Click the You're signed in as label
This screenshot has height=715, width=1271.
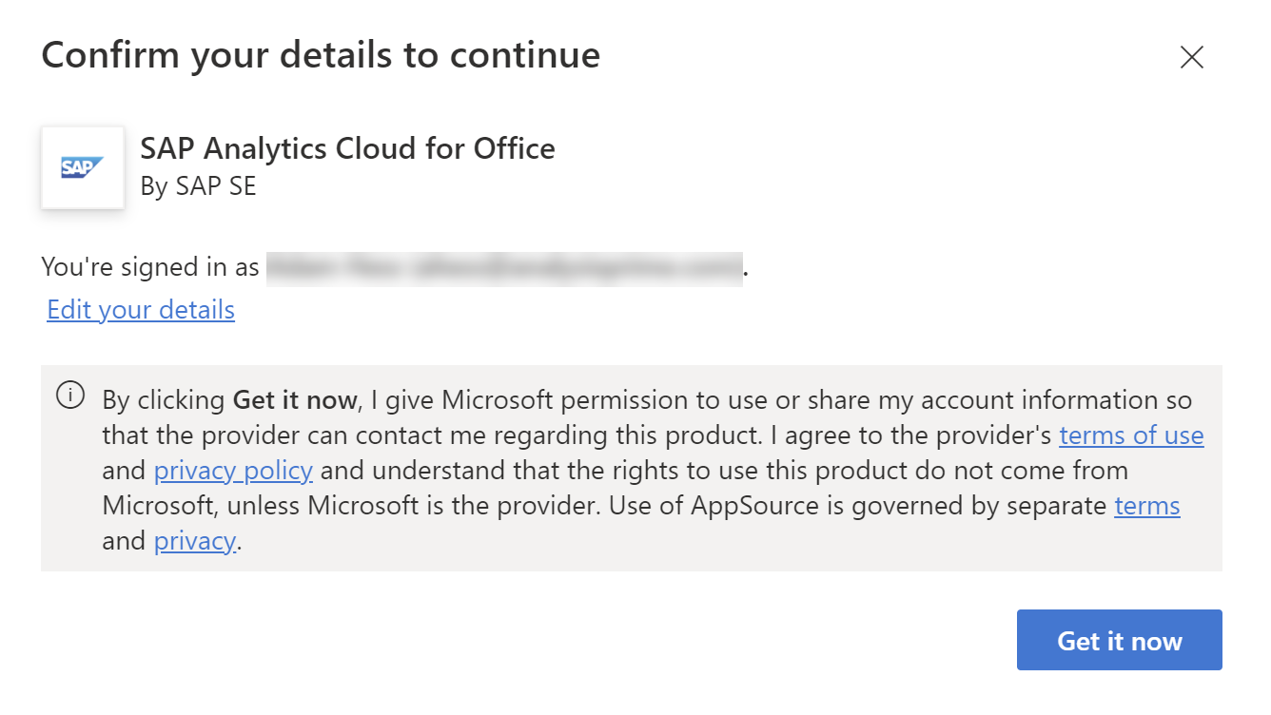click(150, 268)
